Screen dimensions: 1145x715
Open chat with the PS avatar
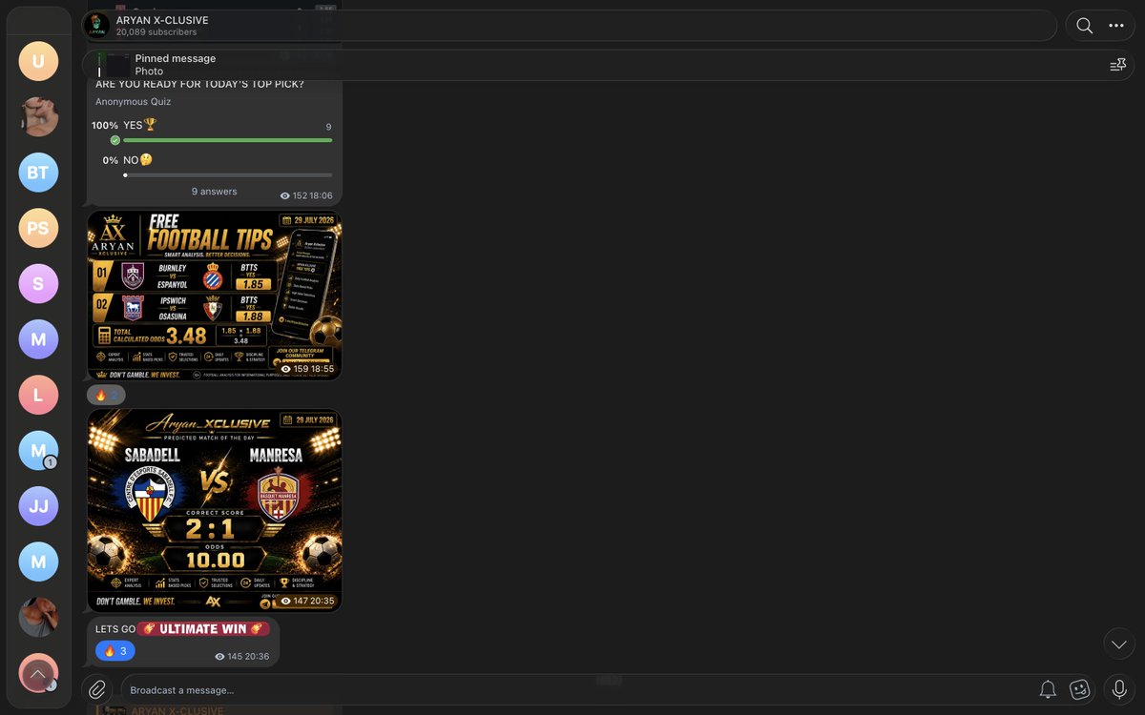tap(38, 228)
